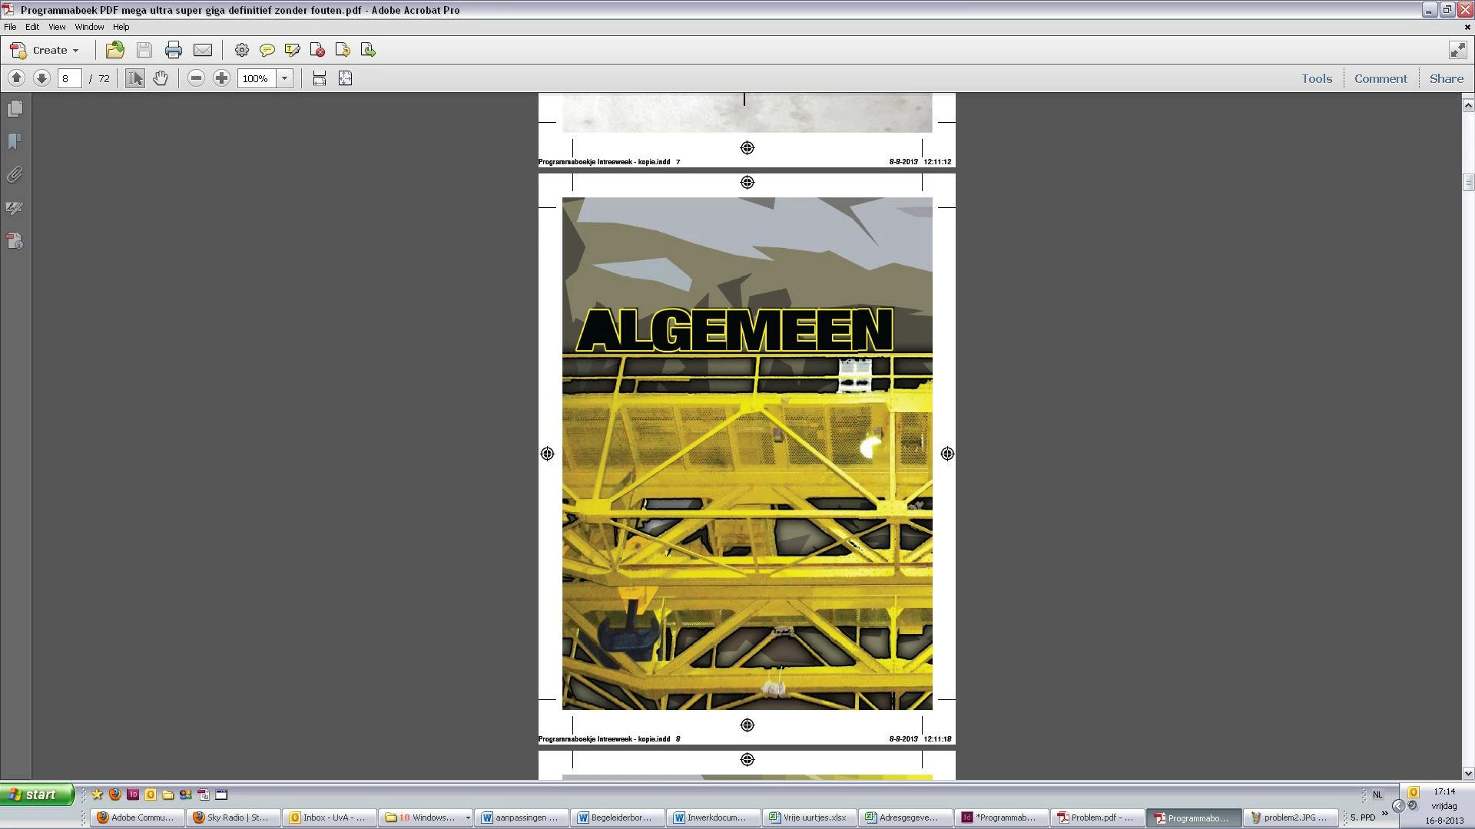Screen dimensions: 1475x829
Task: Click the Highlight text tool icon
Action: [x=292, y=50]
